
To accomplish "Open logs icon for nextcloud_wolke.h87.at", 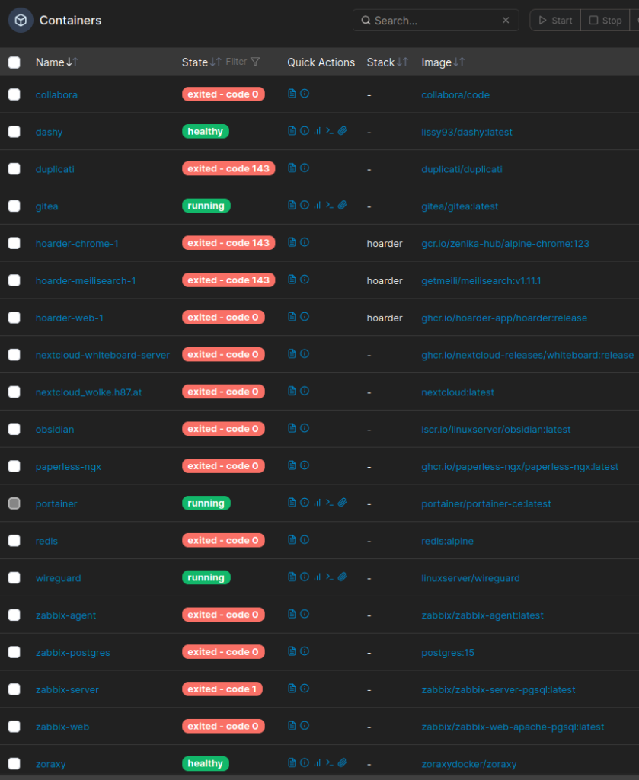I will point(292,391).
